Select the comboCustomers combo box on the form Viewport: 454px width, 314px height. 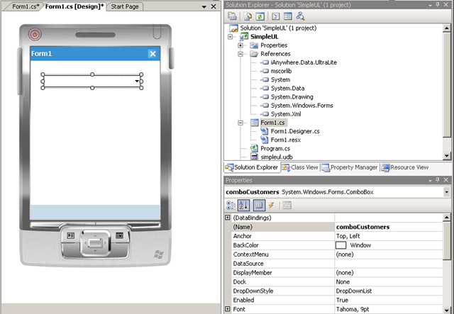click(x=92, y=81)
